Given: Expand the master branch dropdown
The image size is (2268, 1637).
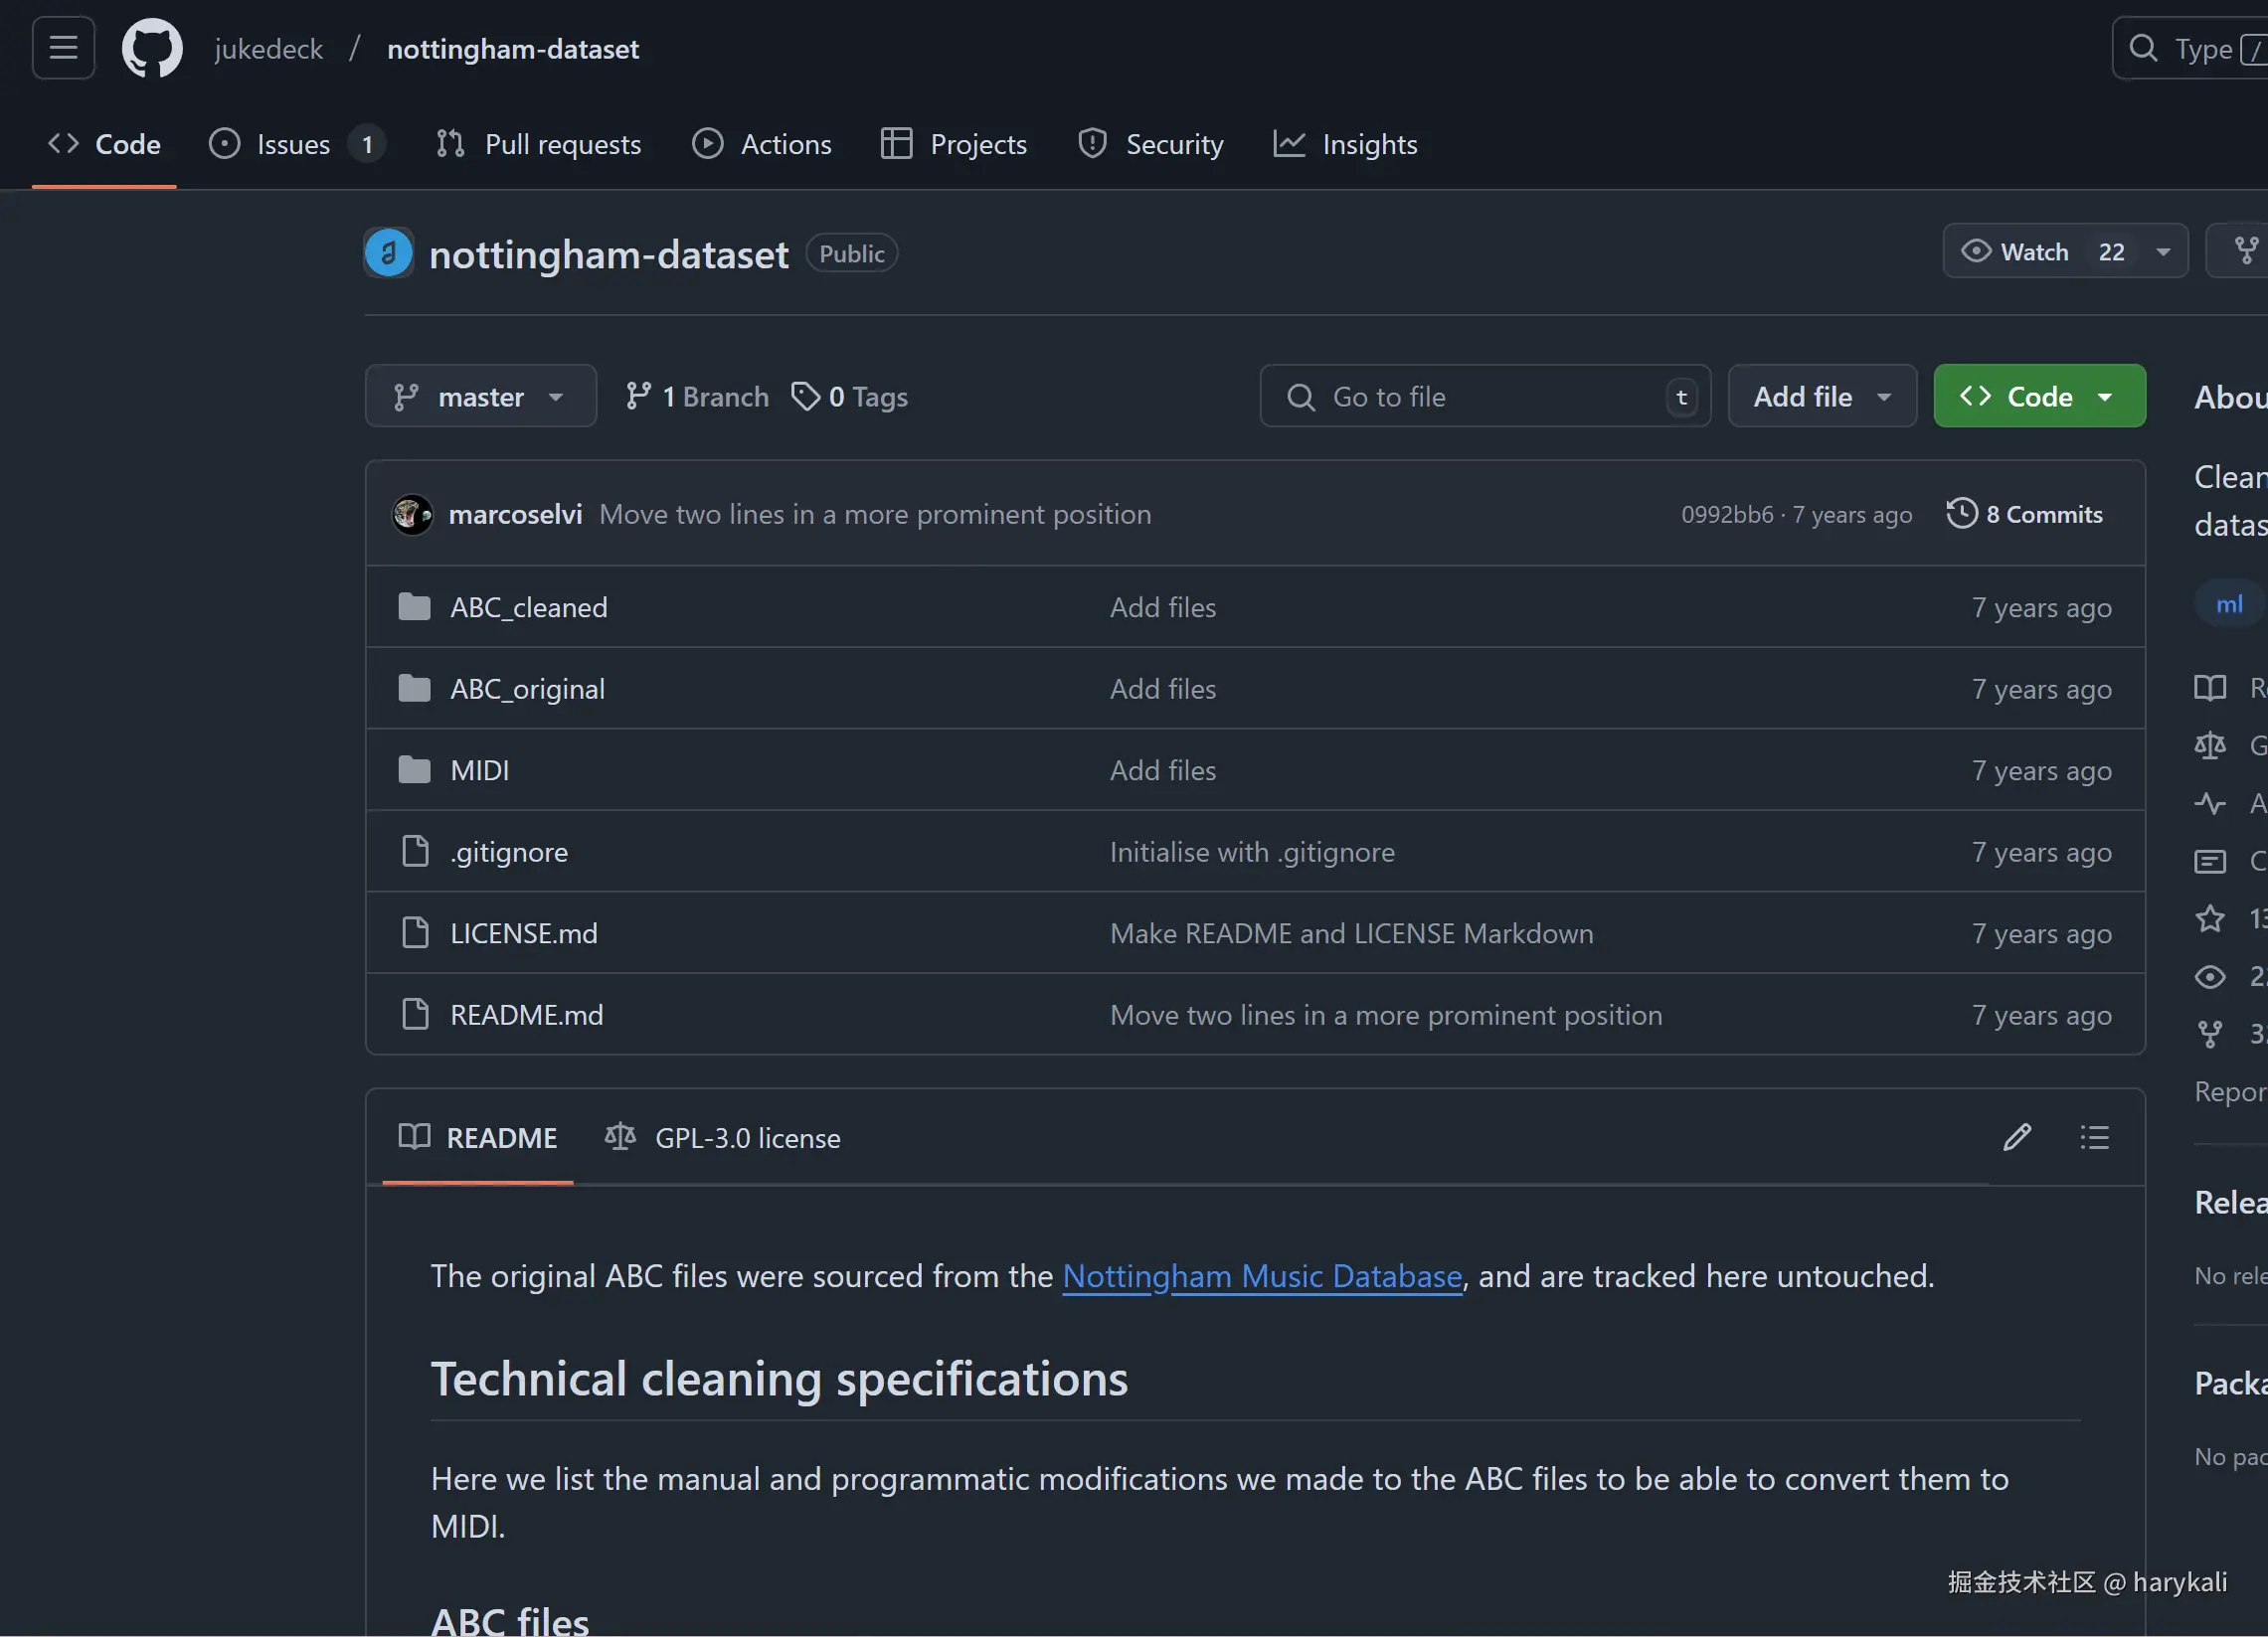Looking at the screenshot, I should click(x=480, y=397).
